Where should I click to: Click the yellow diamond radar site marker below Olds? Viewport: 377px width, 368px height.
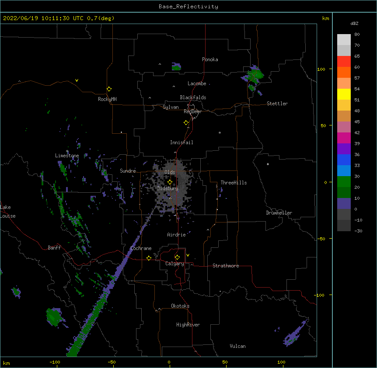point(170,182)
